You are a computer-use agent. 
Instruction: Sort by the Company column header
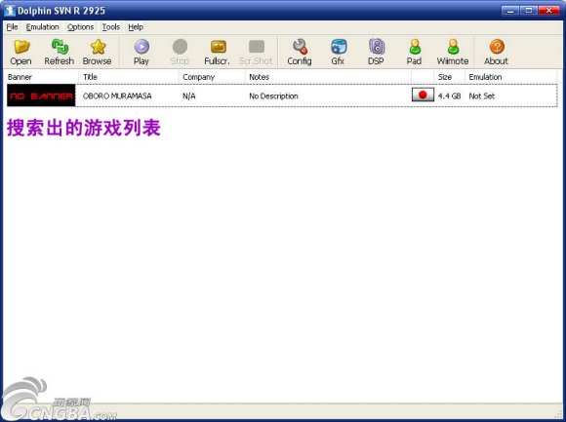pyautogui.click(x=213, y=77)
